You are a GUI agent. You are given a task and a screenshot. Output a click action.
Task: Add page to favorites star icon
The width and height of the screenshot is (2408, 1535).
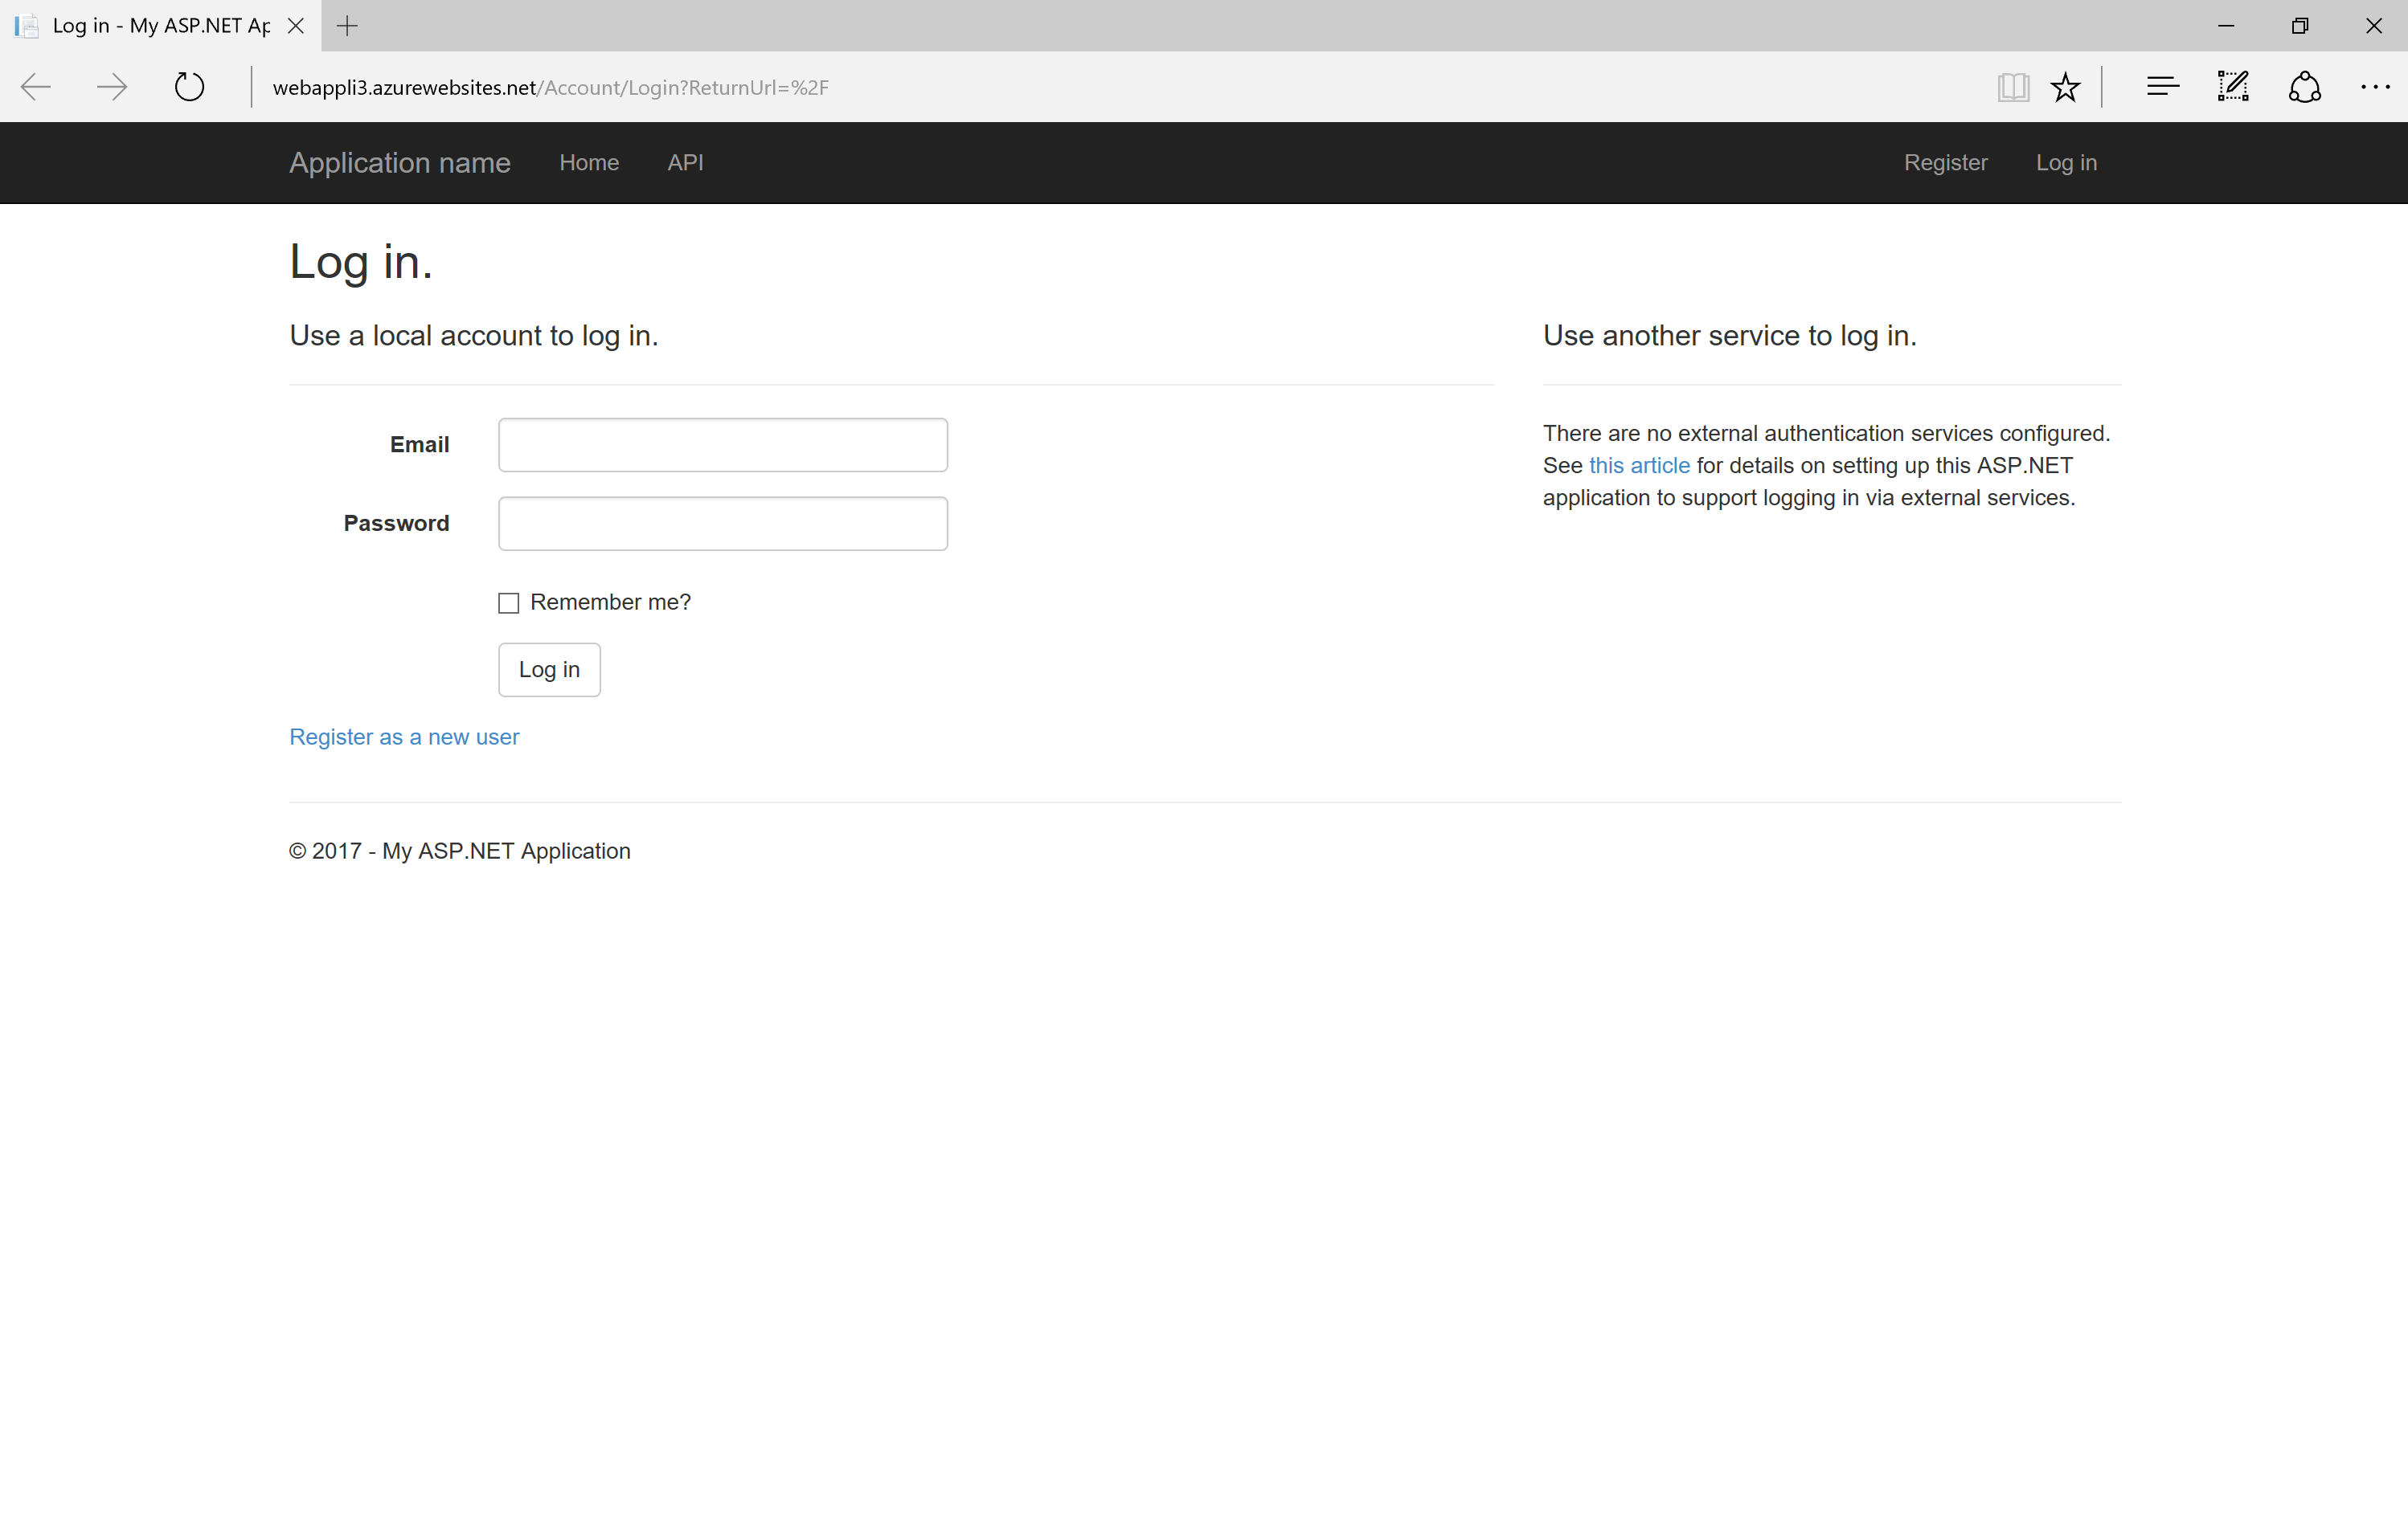pos(2065,87)
